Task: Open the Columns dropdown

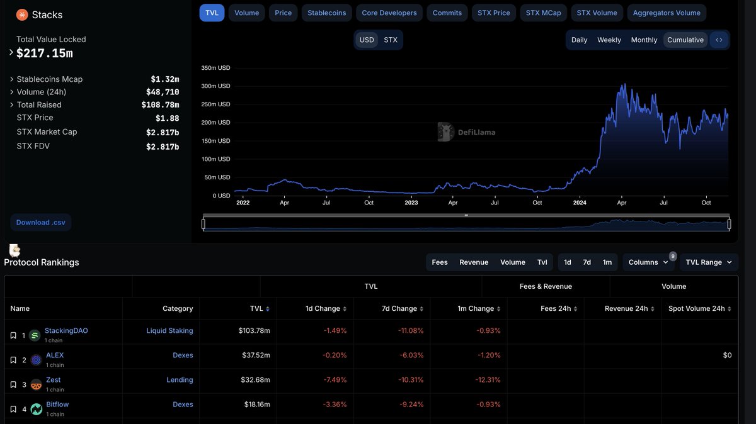Action: pyautogui.click(x=648, y=262)
